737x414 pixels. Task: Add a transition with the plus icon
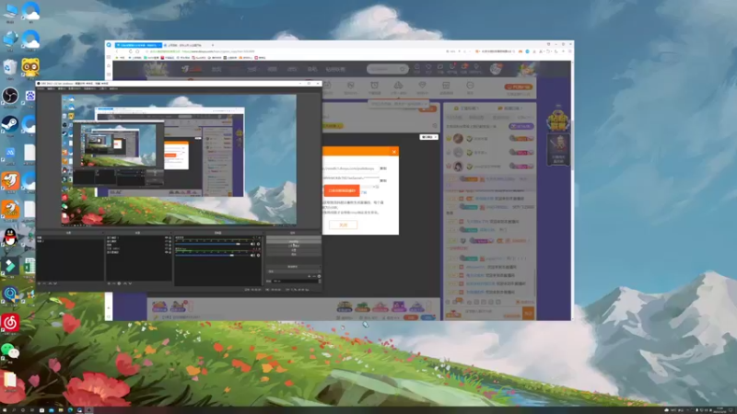pyautogui.click(x=310, y=277)
